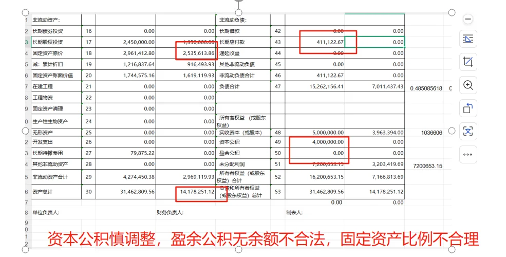Click the value 1,744,575.16
The width and height of the screenshot is (506, 257).
click(139, 75)
